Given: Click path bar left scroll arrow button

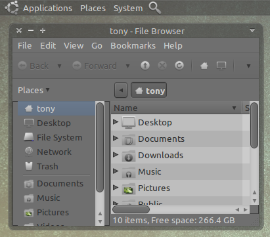Looking at the screenshot, I should 121,90.
